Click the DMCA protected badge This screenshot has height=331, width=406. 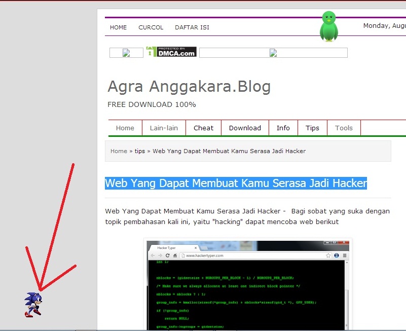tap(171, 52)
